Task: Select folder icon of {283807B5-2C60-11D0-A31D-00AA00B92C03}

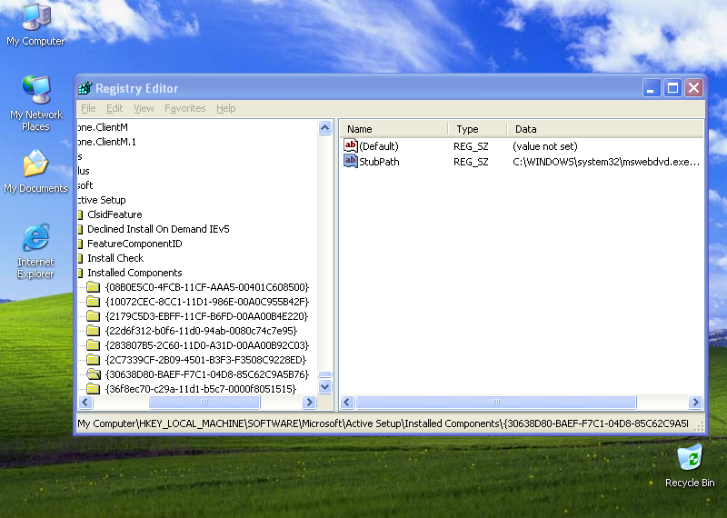Action: 94,345
